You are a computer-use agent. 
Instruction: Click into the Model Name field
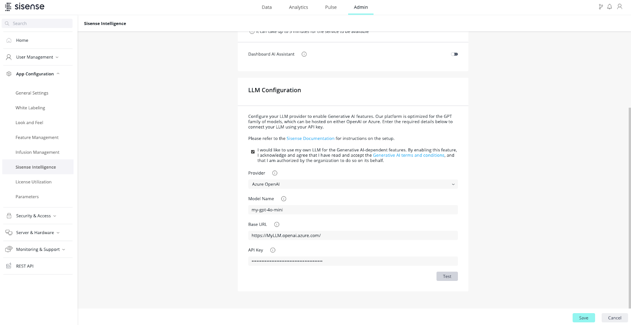(353, 210)
